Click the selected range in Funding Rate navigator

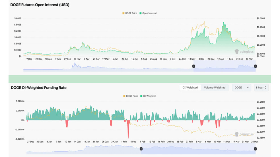(x=198, y=149)
